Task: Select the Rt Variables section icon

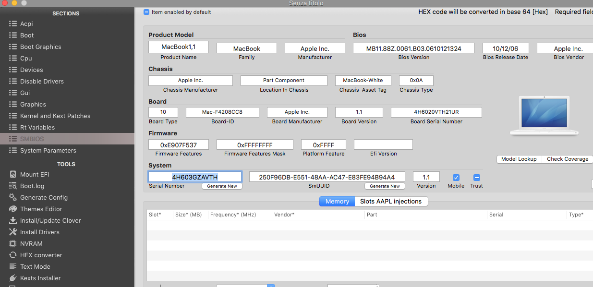Action: 13,127
